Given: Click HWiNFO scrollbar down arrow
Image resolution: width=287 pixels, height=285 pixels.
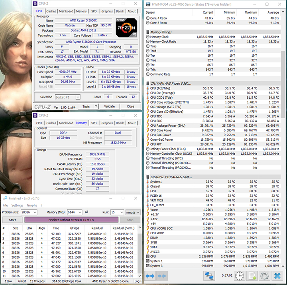Looking at the screenshot, I should click(283, 266).
